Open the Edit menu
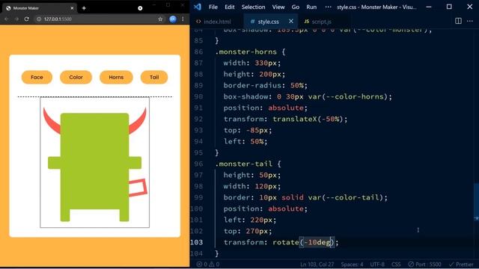The height and width of the screenshot is (269, 479). click(x=230, y=7)
